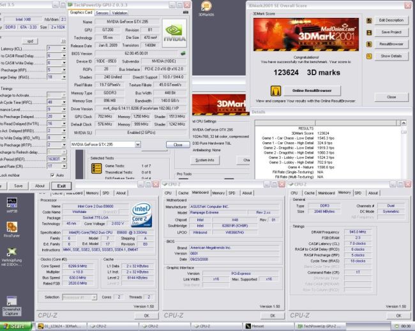Click the ResultBrowser button in 3DMark score window
The image size is (415, 331).
(x=391, y=44)
